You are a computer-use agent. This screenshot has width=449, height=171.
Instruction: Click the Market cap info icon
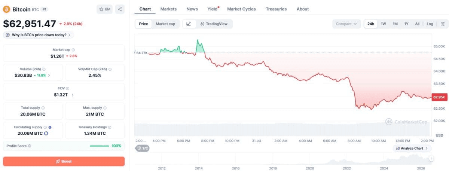point(73,50)
